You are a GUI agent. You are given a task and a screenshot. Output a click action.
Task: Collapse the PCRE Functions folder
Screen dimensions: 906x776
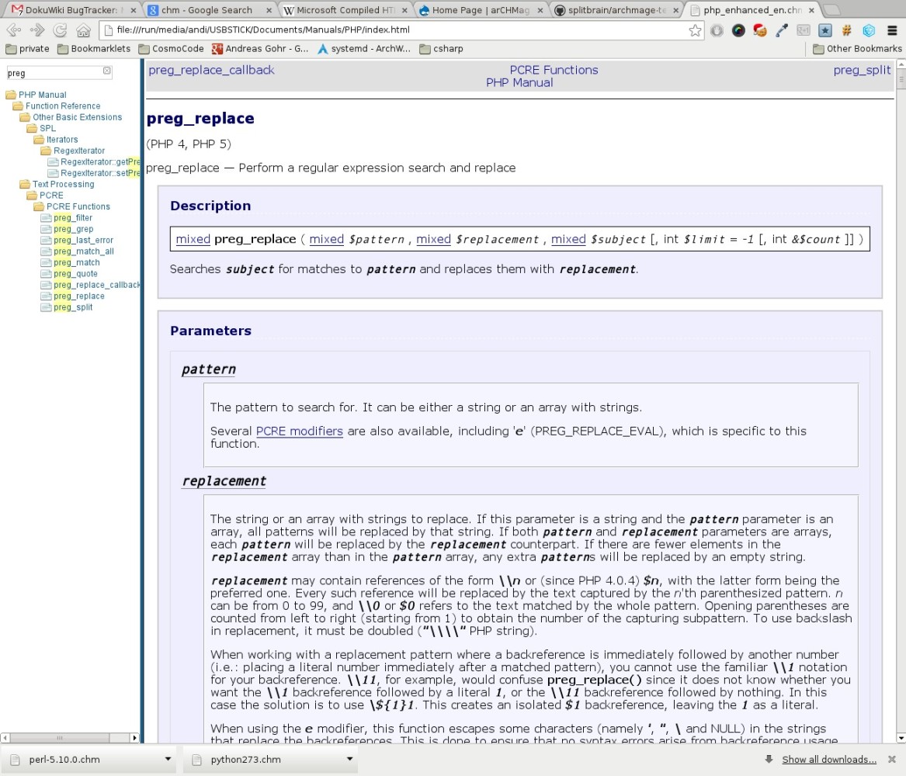pos(39,206)
